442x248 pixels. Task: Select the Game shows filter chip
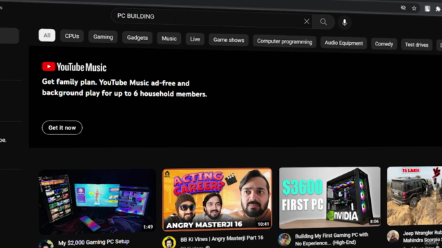pos(229,40)
